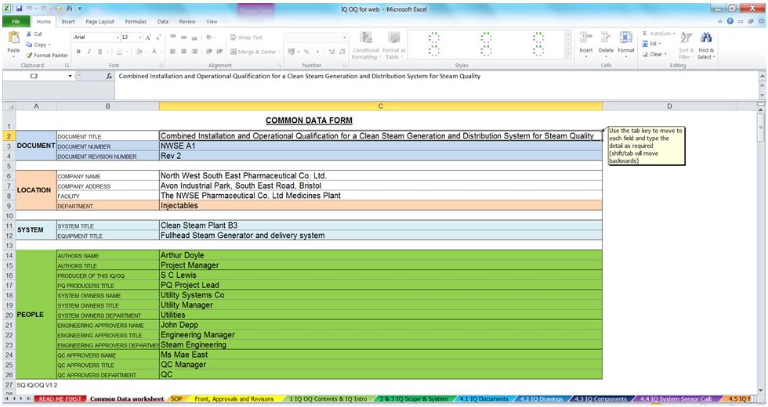The width and height of the screenshot is (768, 407).
Task: Open the Name Box dropdown arrow beside C2
Action: [70, 77]
